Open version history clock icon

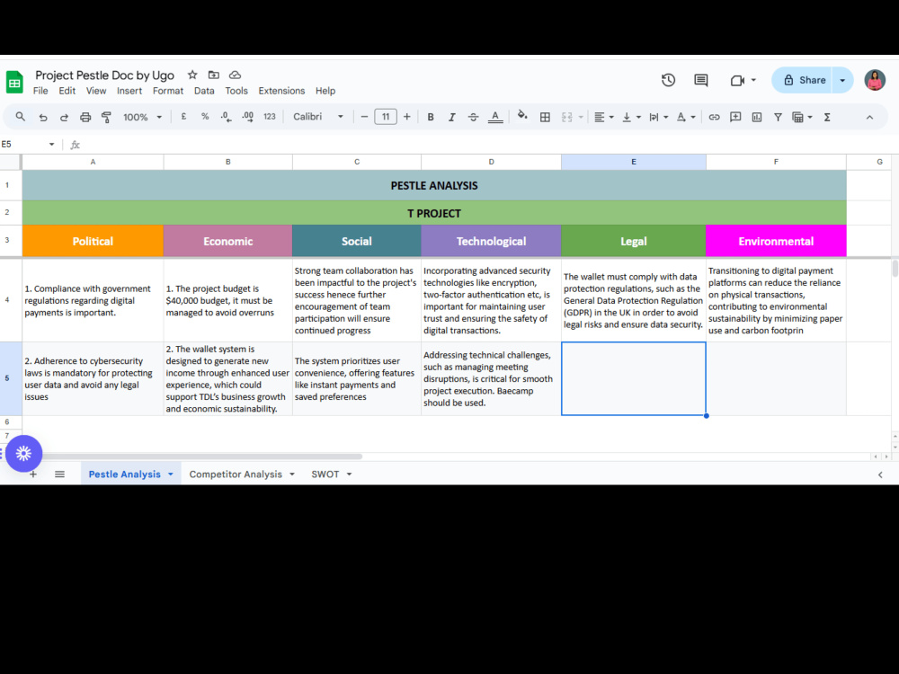tap(668, 80)
